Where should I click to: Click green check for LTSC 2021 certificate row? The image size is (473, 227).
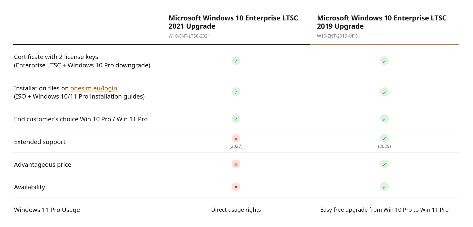pos(236,61)
